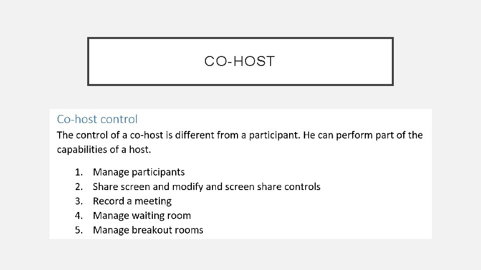This screenshot has height=270, width=481.
Task: Click list number 1.
Action: tap(79, 172)
